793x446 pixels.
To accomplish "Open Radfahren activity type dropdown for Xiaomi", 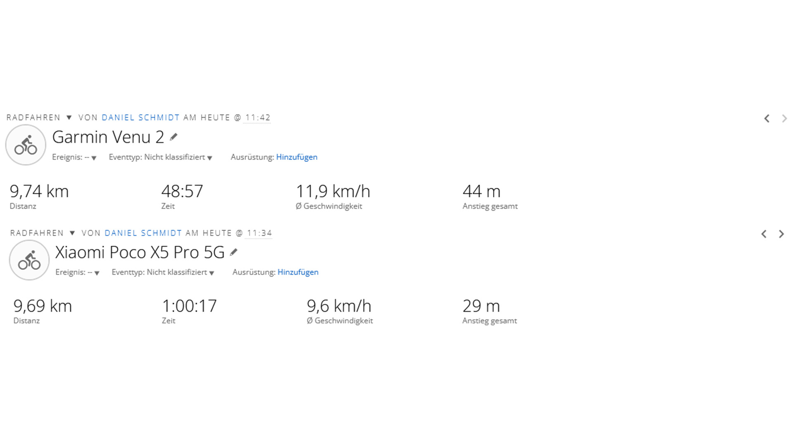I will click(x=72, y=233).
